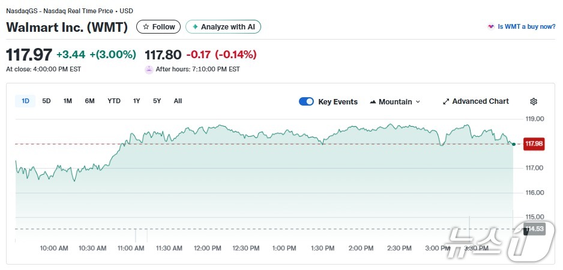The width and height of the screenshot is (563, 270).
Task: Switch to the 5D time range
Action: coord(46,101)
